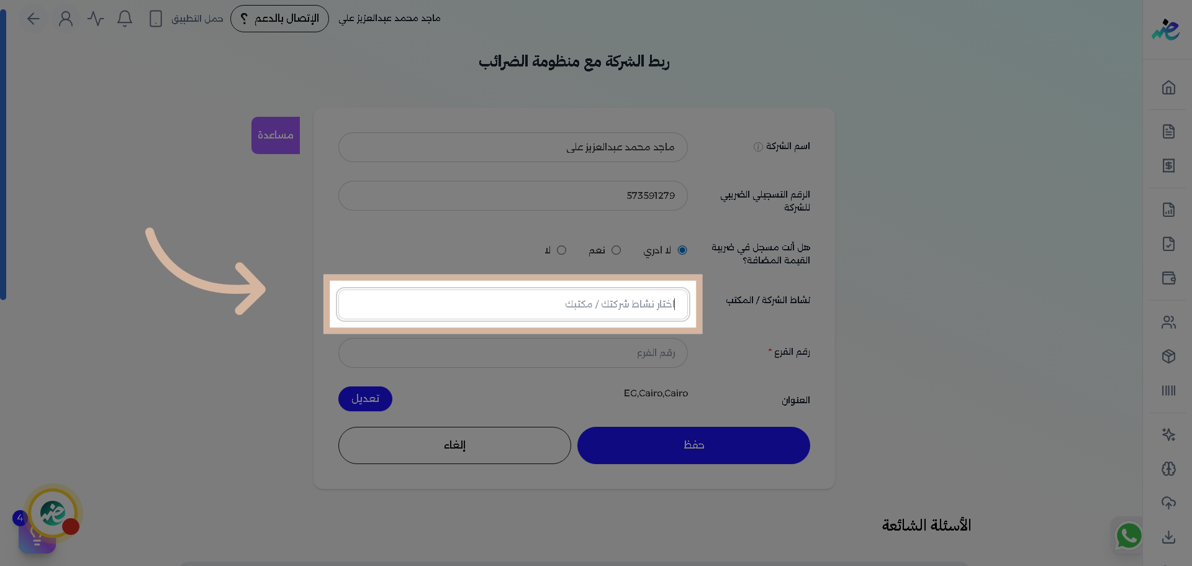1192x566 pixels.
Task: Select the نعم VAT registration radio button
Action: point(616,250)
